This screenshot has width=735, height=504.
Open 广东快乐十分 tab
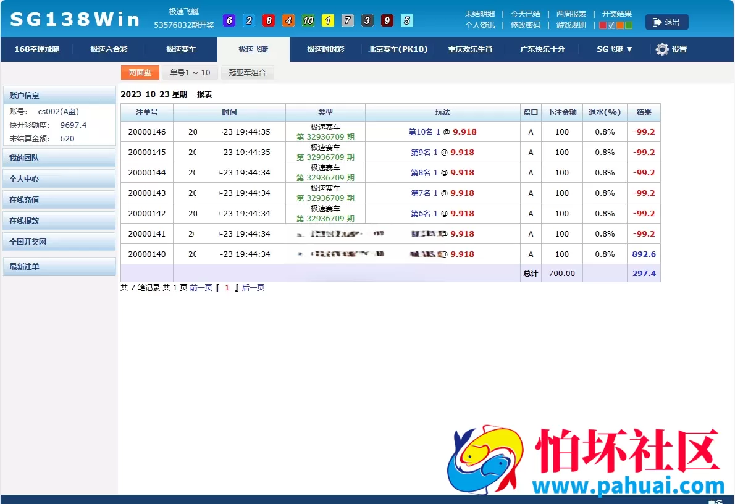click(x=542, y=49)
